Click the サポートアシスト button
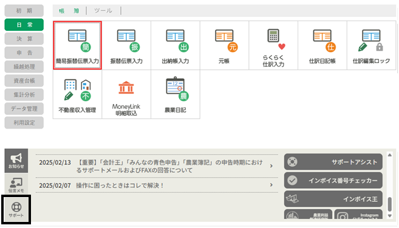 tap(333, 162)
